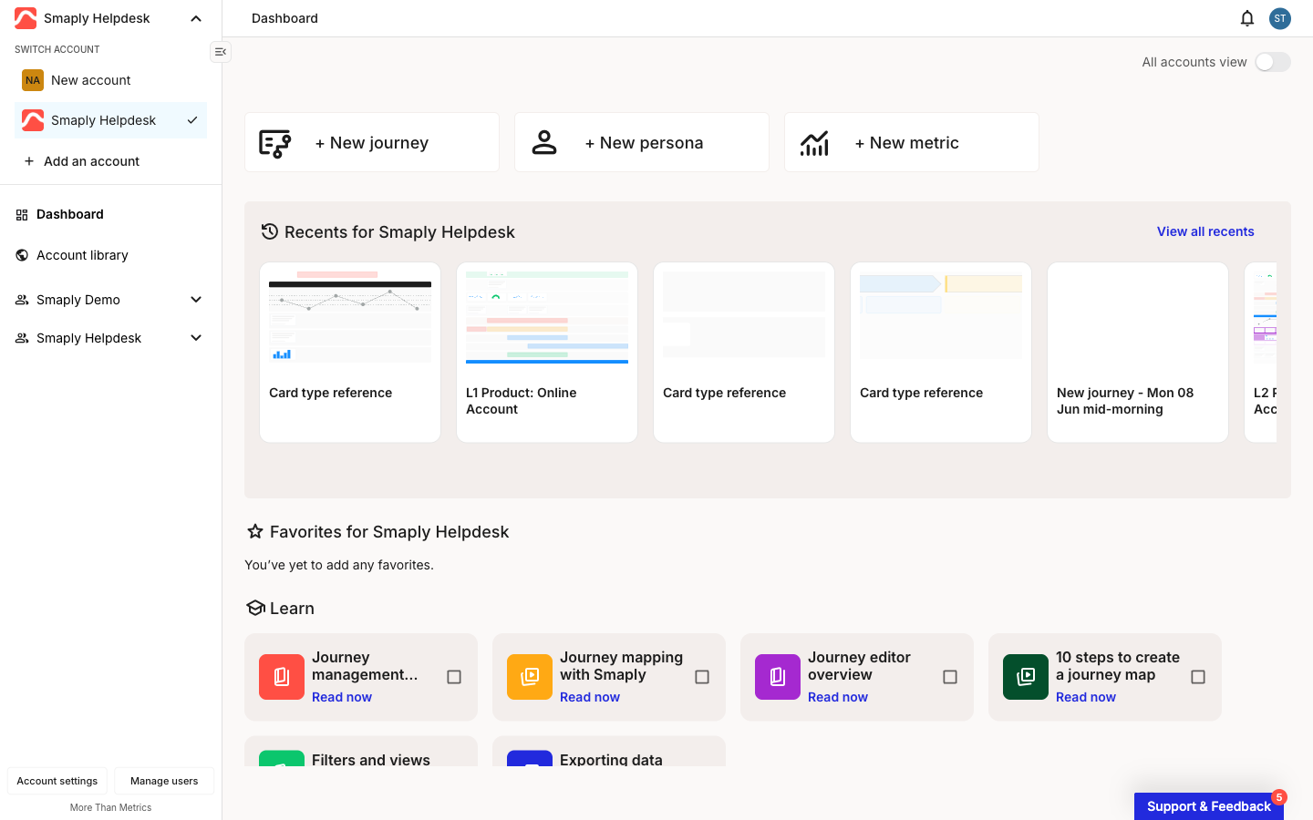Click + New metric button
The image size is (1313, 820).
[x=912, y=142]
